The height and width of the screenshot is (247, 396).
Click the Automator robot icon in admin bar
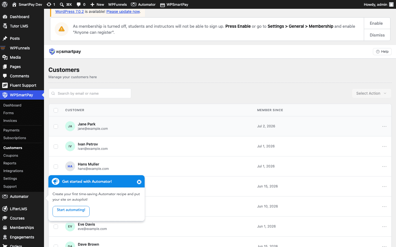point(134,4)
